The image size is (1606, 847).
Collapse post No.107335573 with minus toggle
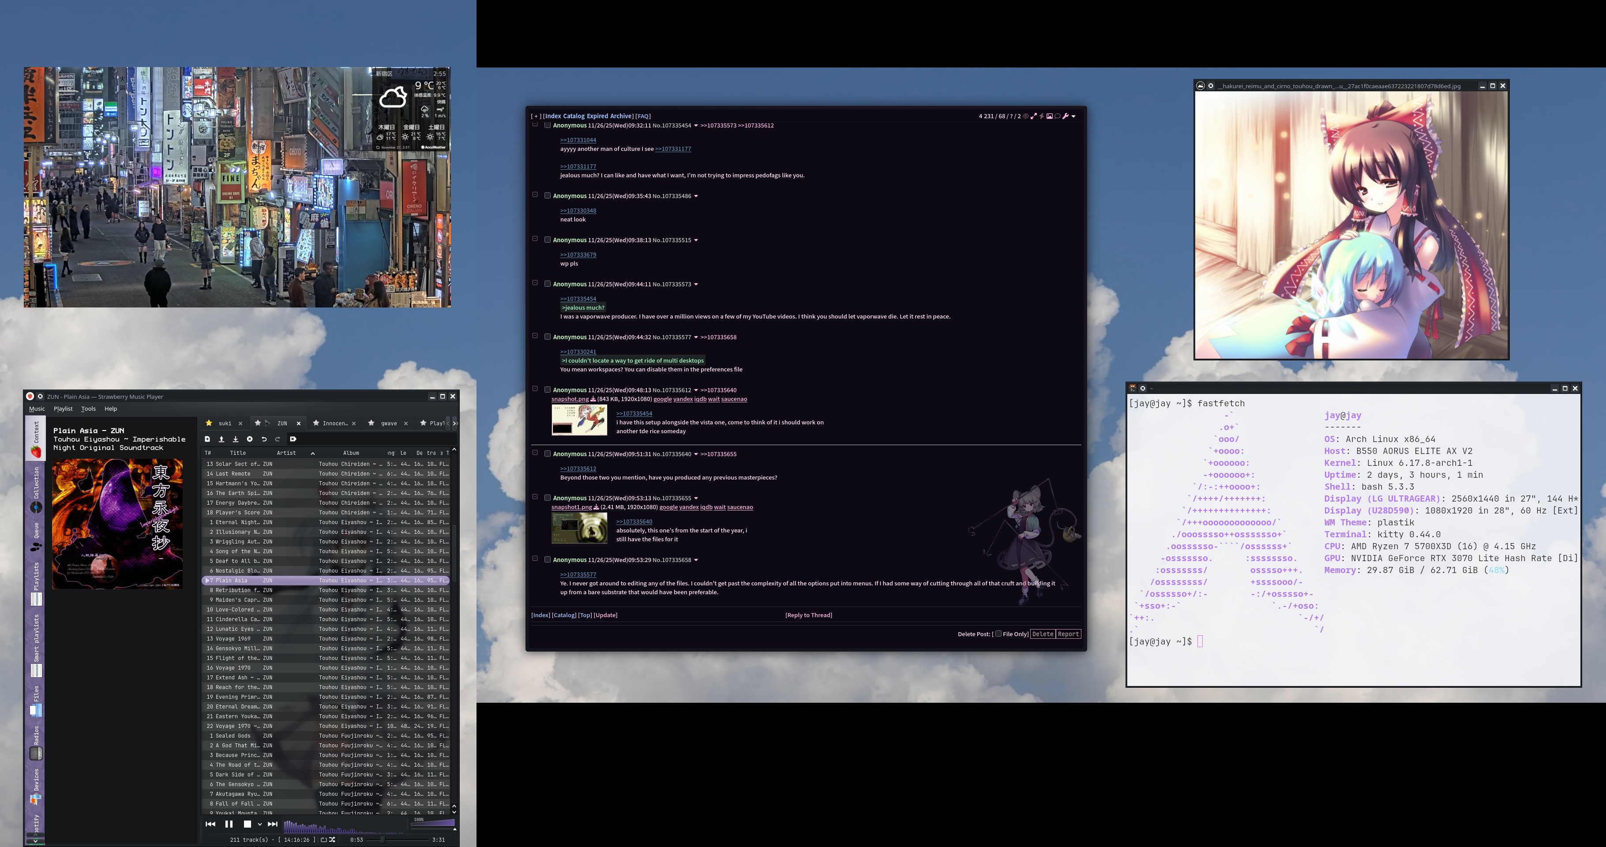click(534, 283)
